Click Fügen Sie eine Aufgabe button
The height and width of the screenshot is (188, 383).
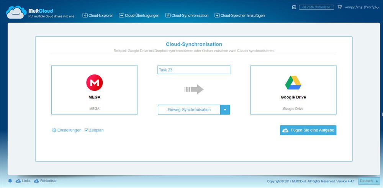coord(308,130)
